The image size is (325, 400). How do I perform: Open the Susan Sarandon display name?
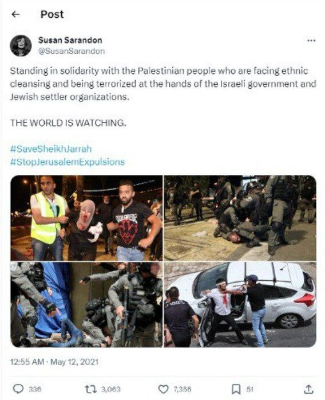(70, 40)
